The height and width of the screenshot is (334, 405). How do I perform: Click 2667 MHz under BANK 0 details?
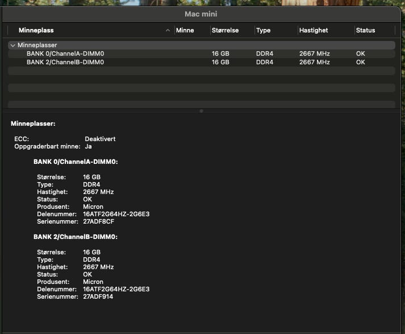point(98,192)
